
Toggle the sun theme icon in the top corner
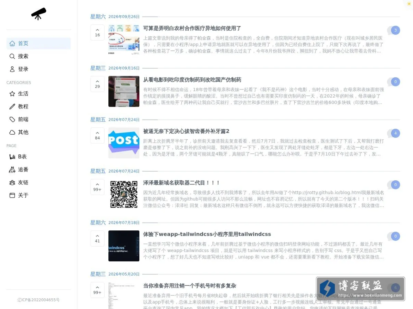(409, 4)
